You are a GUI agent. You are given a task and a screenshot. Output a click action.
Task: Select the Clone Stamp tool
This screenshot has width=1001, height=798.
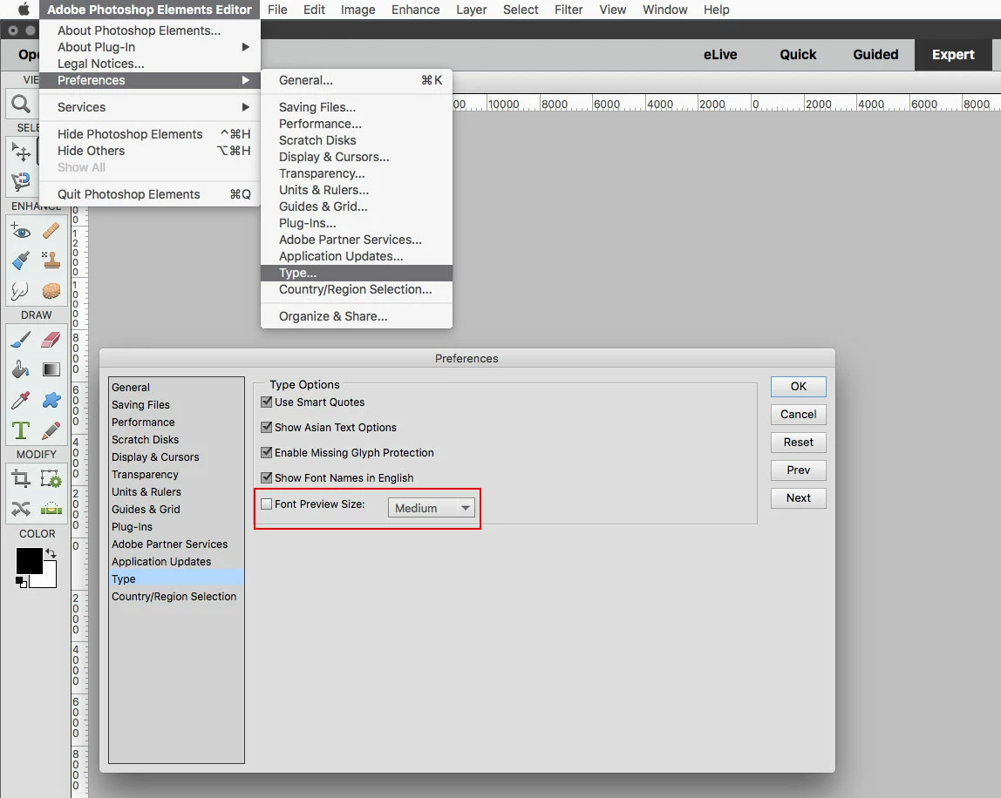(x=51, y=260)
